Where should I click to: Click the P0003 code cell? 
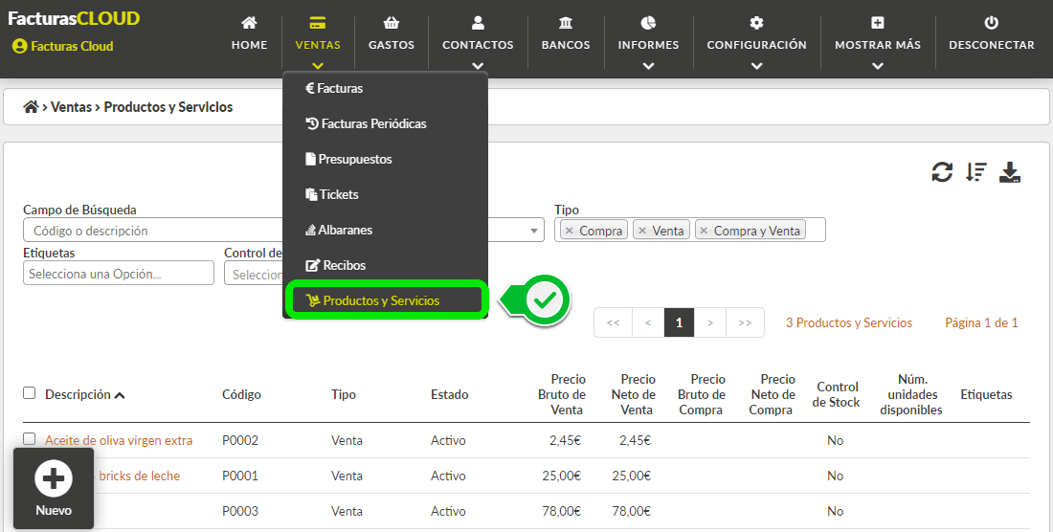pos(240,511)
